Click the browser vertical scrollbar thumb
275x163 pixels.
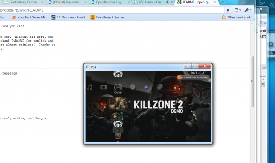[252, 81]
